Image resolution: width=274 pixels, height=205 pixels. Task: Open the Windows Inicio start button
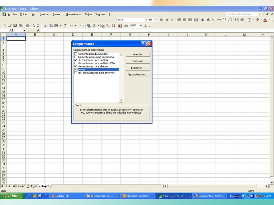(x=12, y=196)
